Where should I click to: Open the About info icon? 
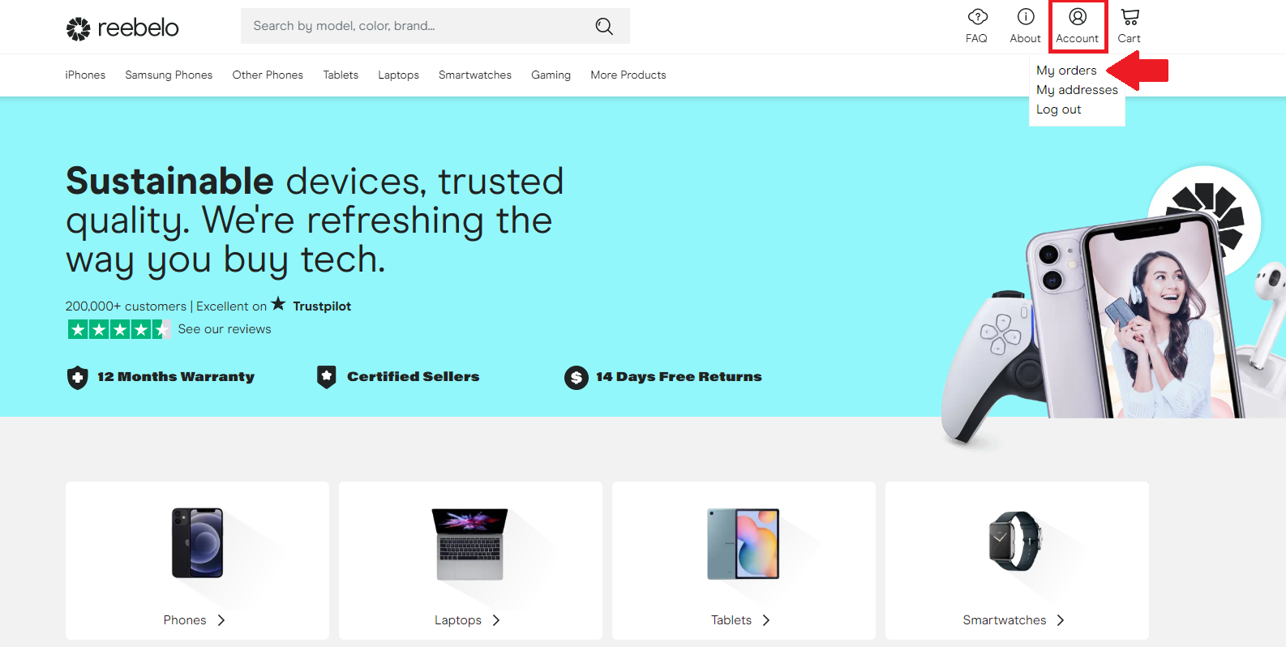1026,17
